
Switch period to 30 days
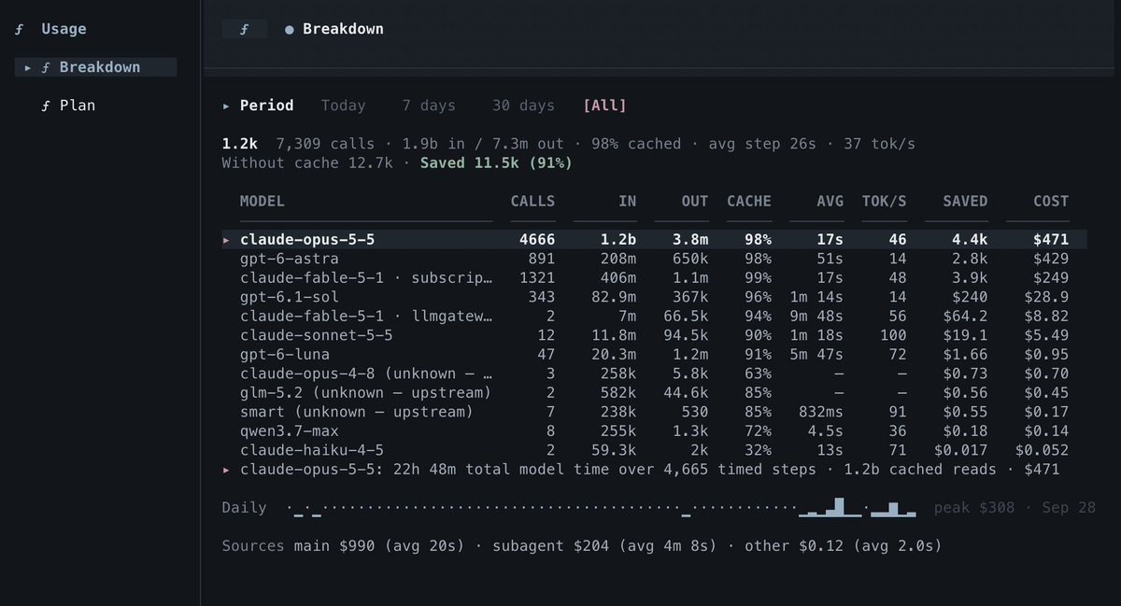(x=523, y=106)
